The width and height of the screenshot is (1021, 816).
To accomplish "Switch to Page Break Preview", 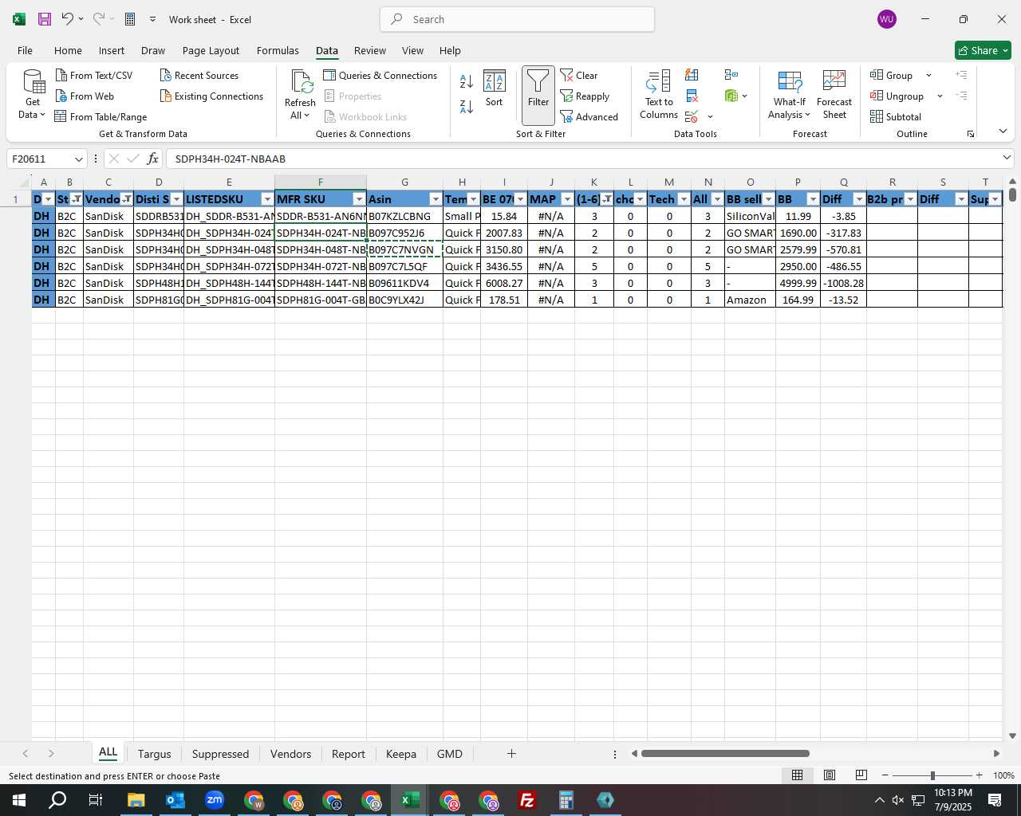I will tap(861, 775).
